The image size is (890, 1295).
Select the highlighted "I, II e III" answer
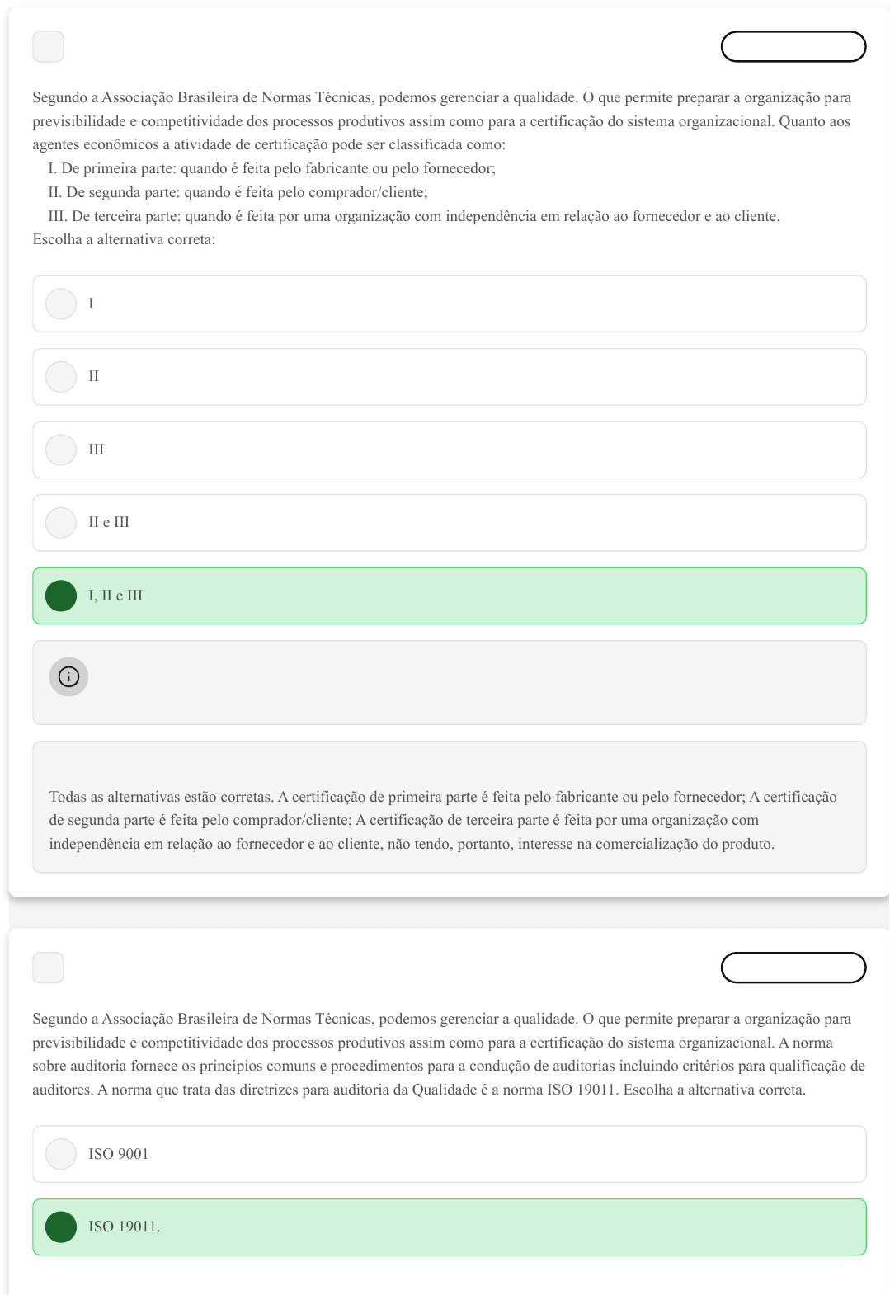point(61,596)
